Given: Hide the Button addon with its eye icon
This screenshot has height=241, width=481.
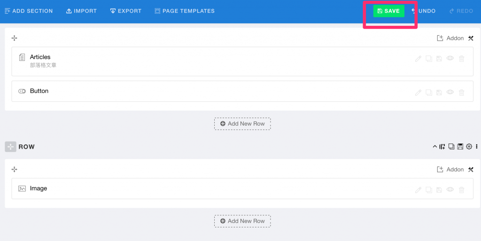Looking at the screenshot, I should 450,92.
